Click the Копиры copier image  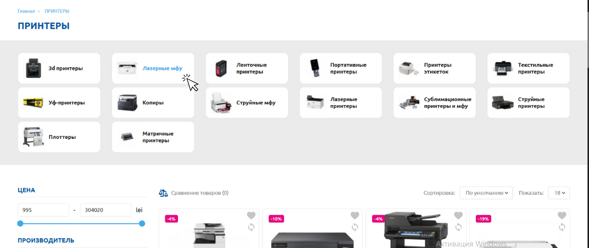pyautogui.click(x=127, y=103)
